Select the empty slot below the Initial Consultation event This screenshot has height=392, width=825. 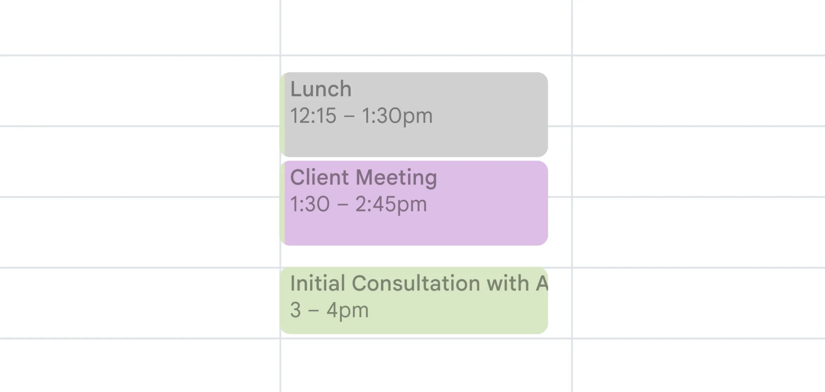point(414,364)
